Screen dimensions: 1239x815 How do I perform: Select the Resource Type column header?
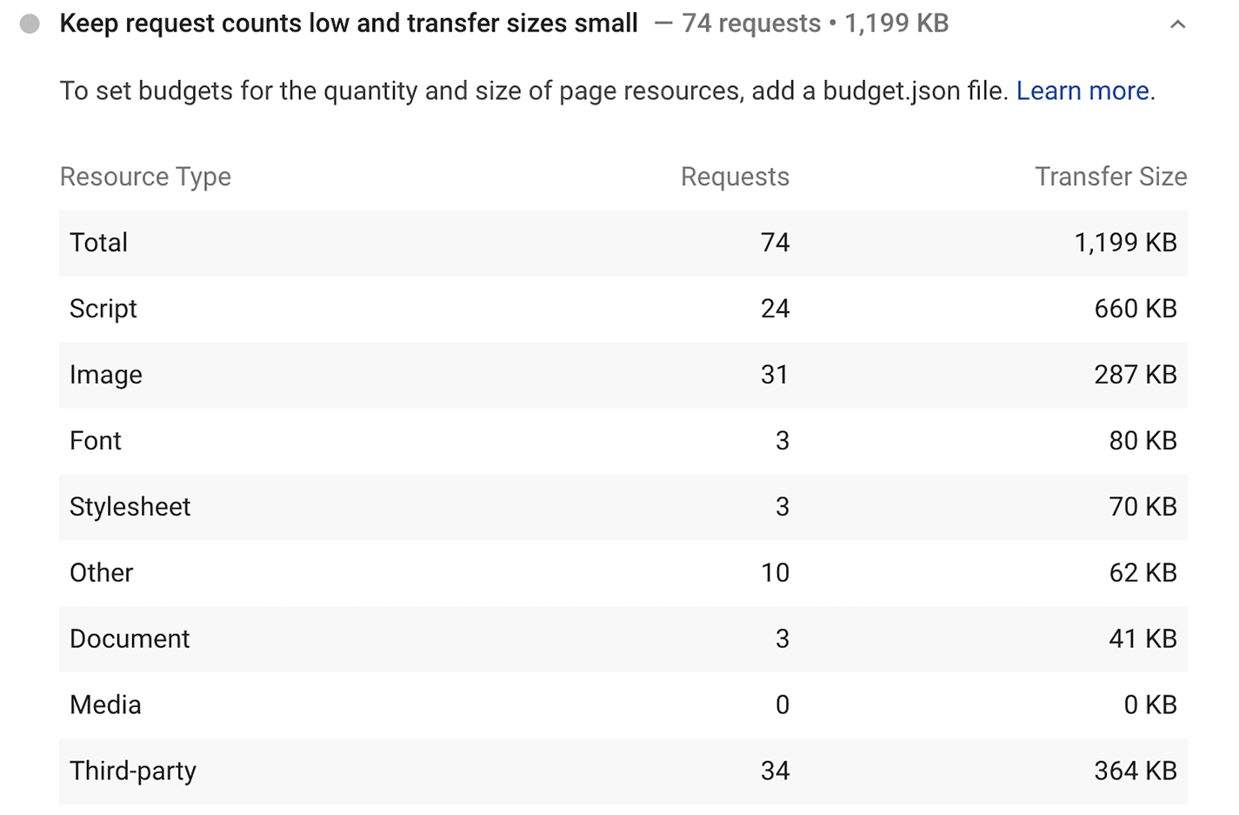(144, 177)
